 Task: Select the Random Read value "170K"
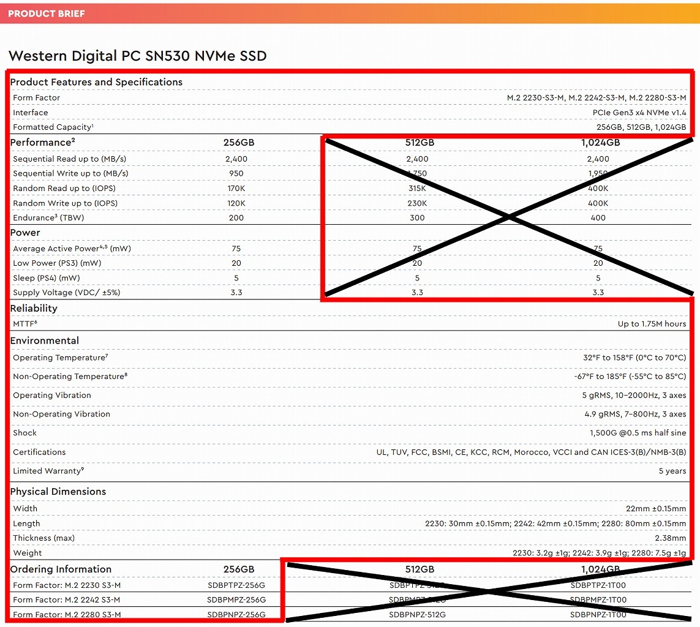(x=236, y=189)
